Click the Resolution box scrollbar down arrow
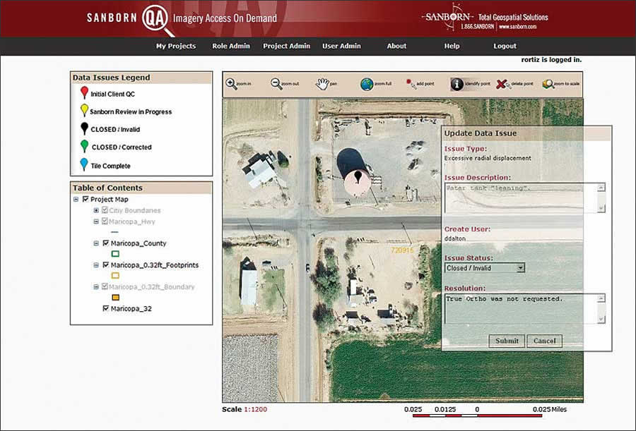 [601, 320]
